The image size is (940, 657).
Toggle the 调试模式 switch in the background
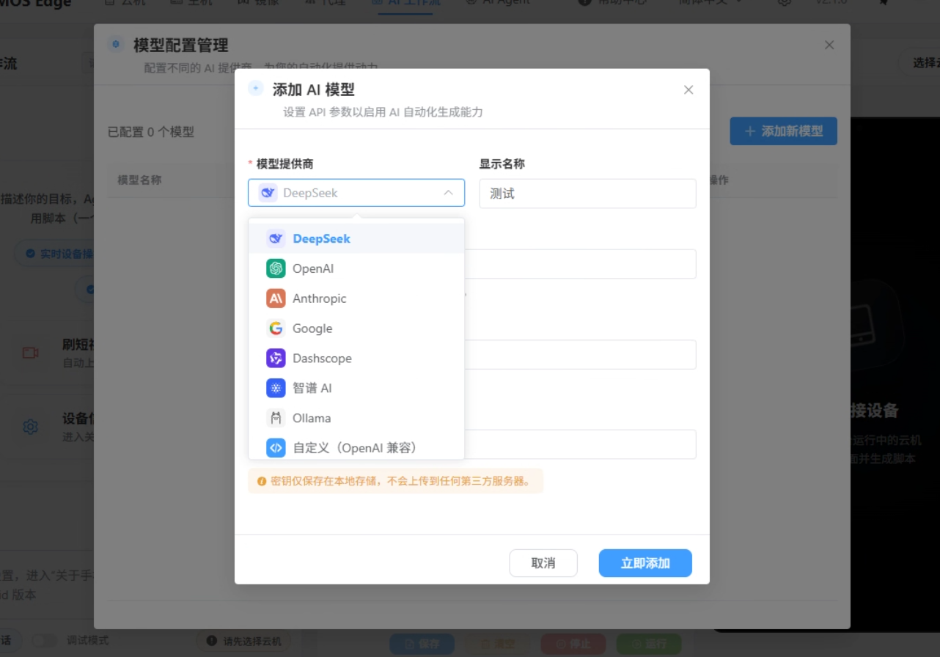pyautogui.click(x=43, y=640)
